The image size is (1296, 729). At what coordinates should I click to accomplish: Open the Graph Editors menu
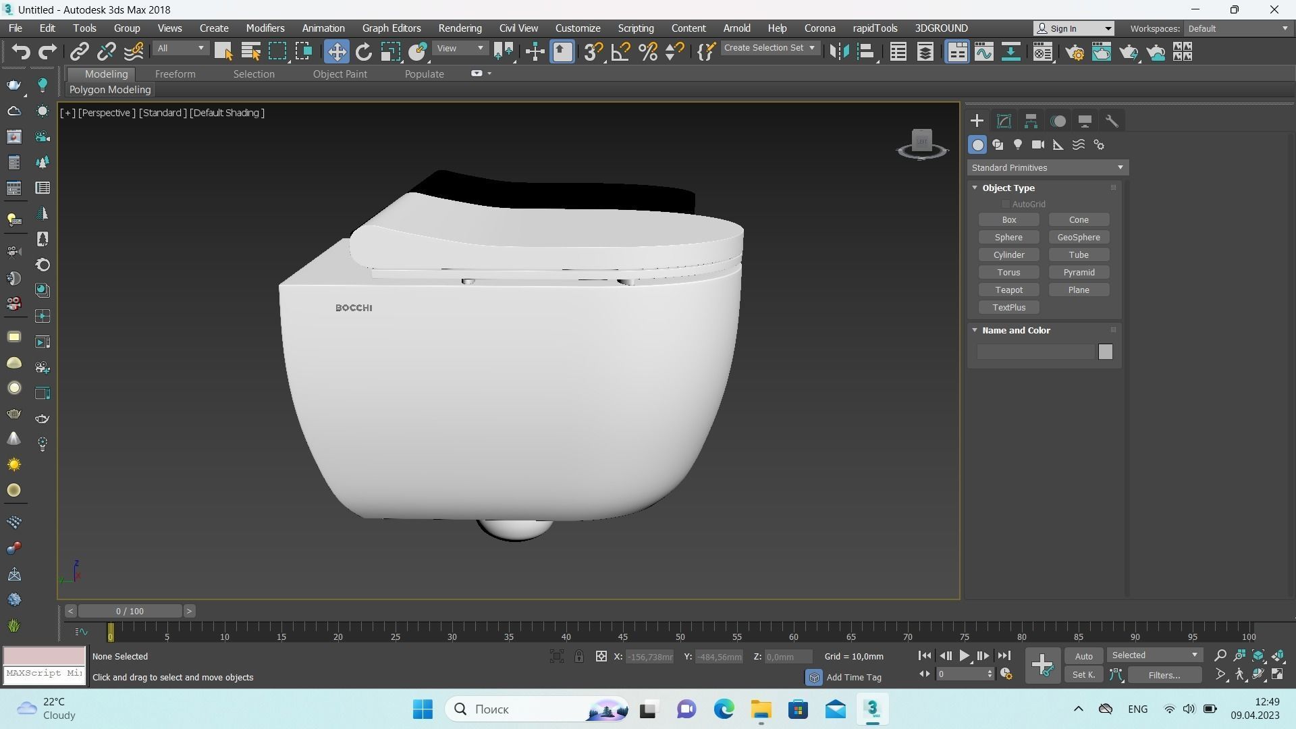(391, 28)
